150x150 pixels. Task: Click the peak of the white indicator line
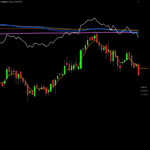tap(94, 18)
